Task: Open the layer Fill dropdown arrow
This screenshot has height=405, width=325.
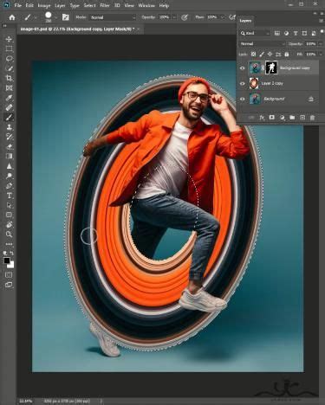Action: click(x=321, y=55)
